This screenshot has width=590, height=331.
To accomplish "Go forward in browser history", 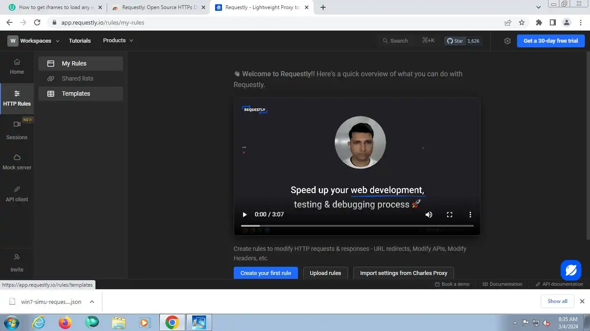I will click(x=23, y=22).
